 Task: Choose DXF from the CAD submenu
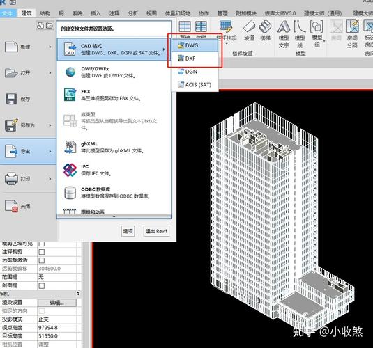coord(195,58)
